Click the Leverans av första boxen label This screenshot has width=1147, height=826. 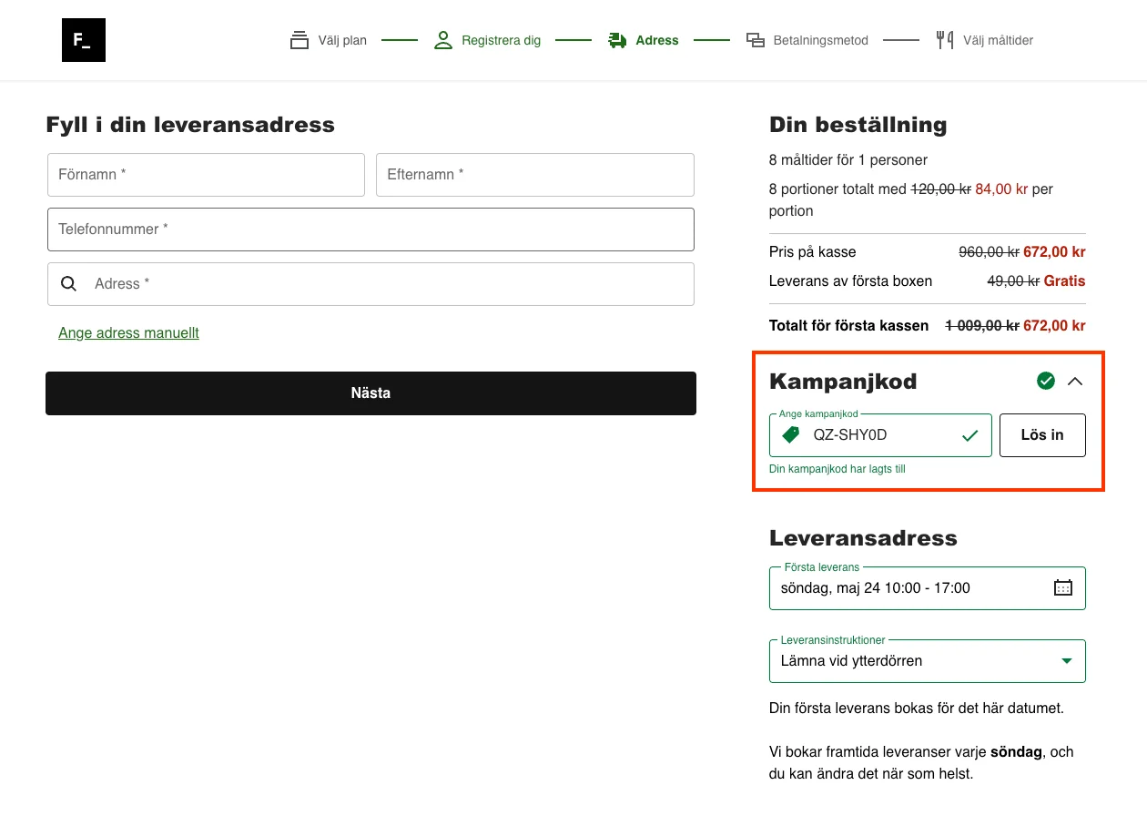pyautogui.click(x=850, y=281)
